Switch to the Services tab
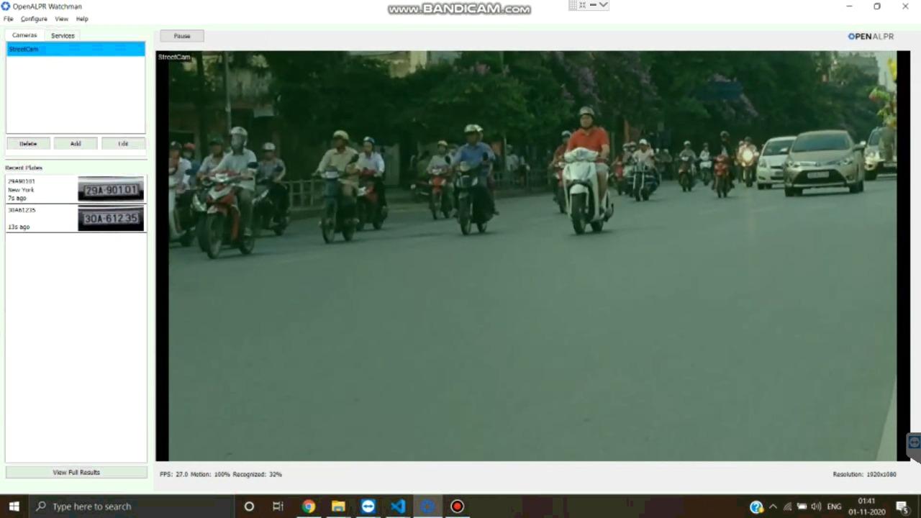Image resolution: width=921 pixels, height=518 pixels. coord(63,35)
